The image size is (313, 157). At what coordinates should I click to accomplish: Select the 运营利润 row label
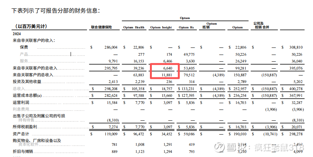[21, 102]
